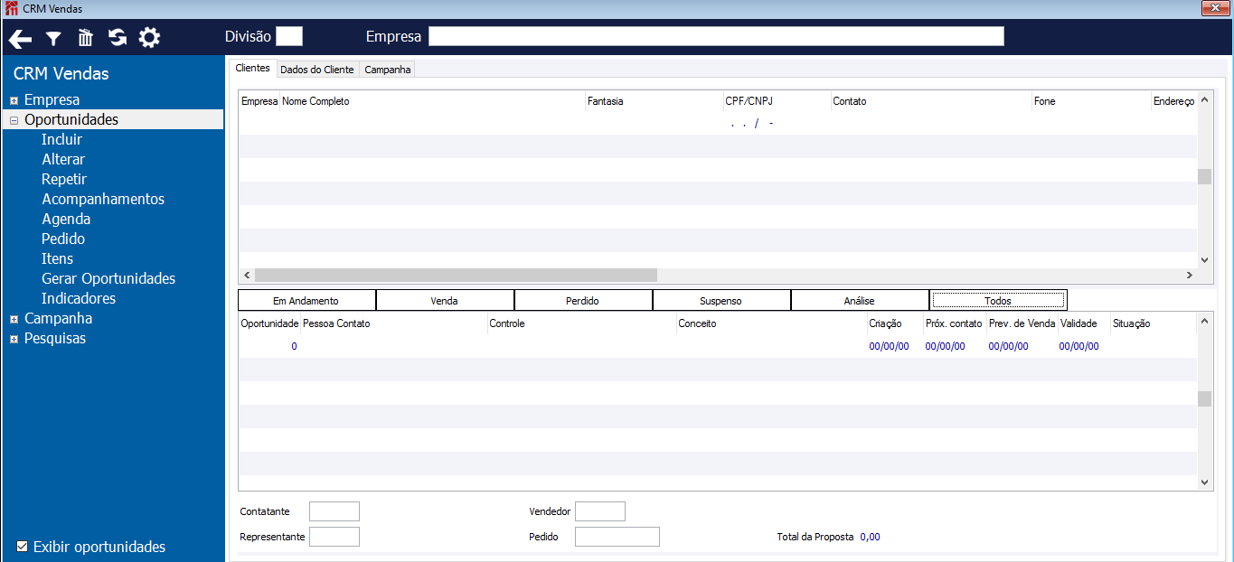This screenshot has width=1234, height=562.
Task: Click the trash delete icon
Action: tap(86, 37)
